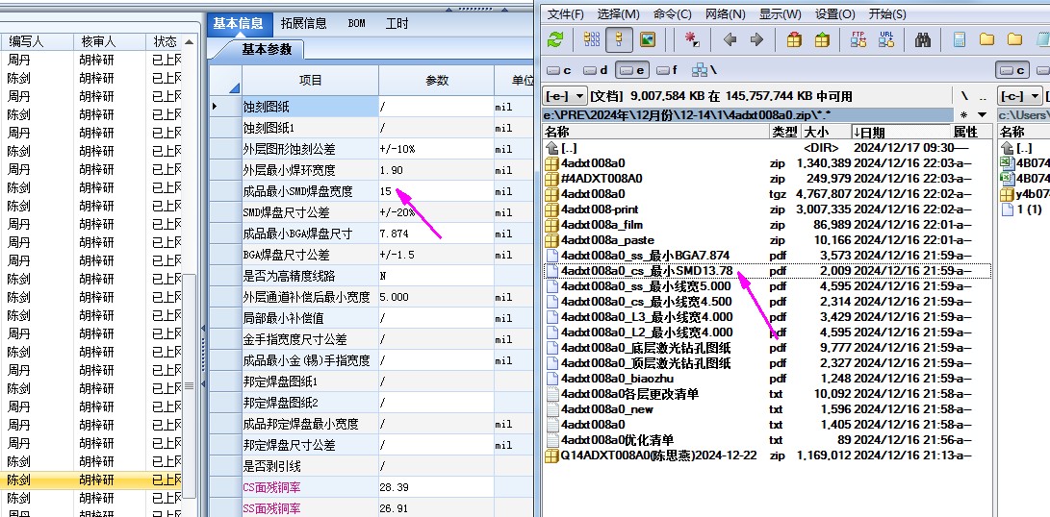This screenshot has width=1050, height=517.
Task: Click the asterisk directory favorites button
Action: [963, 115]
